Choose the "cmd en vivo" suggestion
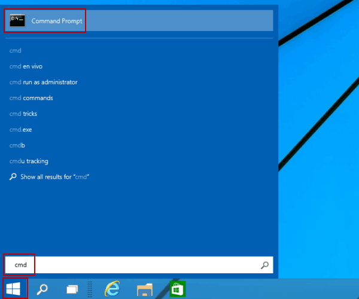 pos(26,66)
